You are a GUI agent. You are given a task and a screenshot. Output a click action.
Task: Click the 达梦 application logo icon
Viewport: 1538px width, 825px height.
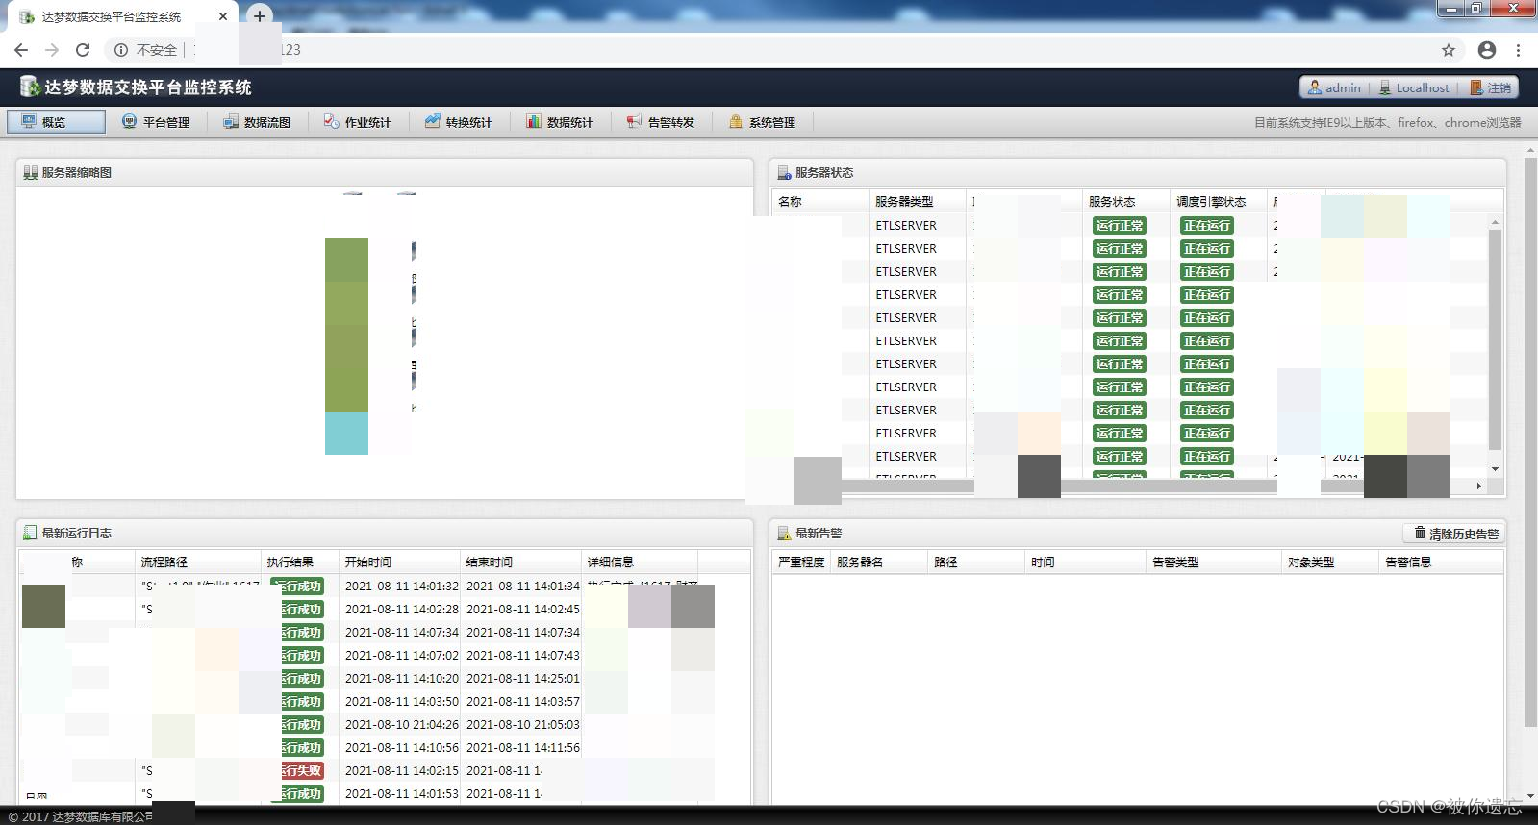click(x=29, y=87)
